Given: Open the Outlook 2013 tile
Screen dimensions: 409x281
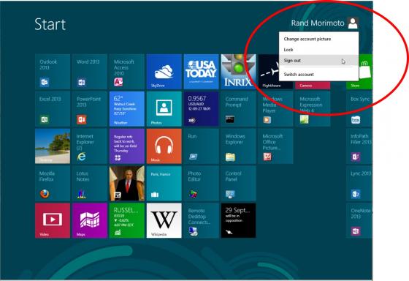Looking at the screenshot, I should [53, 72].
